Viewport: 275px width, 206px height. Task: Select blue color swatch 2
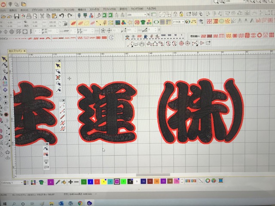click(90, 182)
